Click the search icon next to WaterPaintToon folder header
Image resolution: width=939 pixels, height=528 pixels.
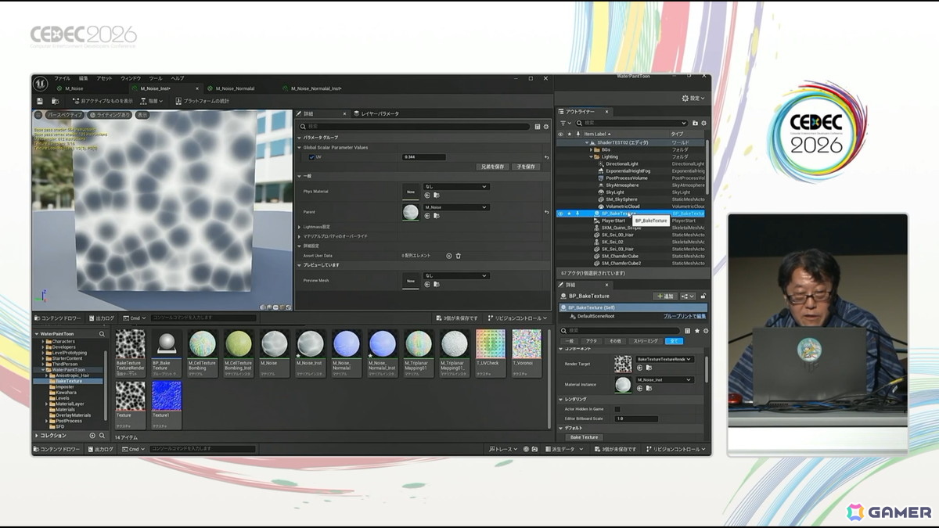102,334
